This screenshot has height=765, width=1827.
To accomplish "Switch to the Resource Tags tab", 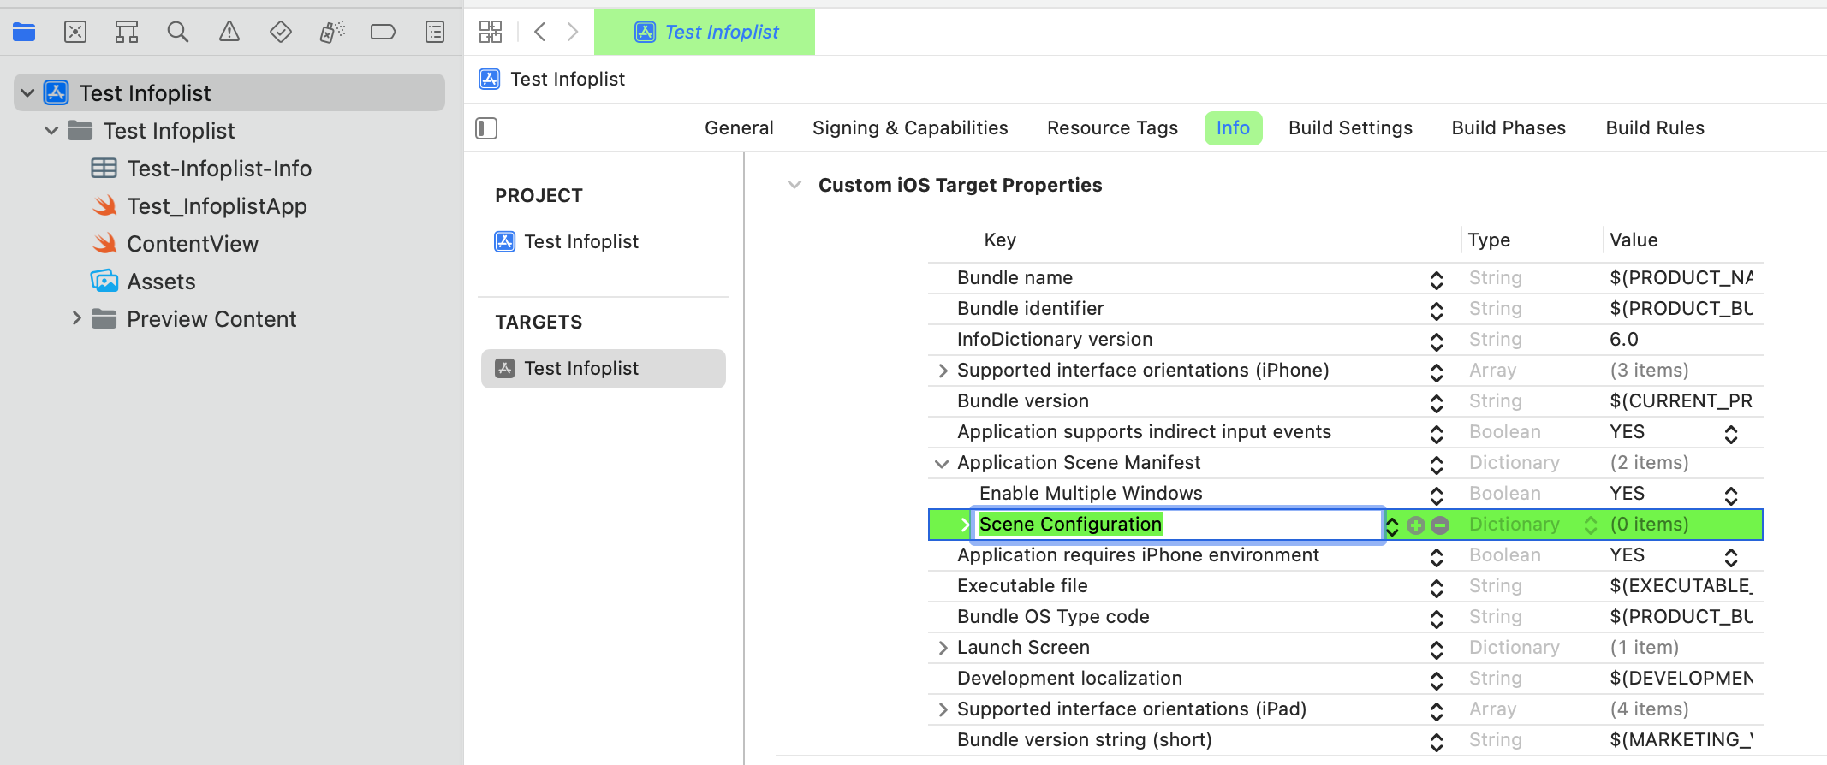I will click(1112, 128).
